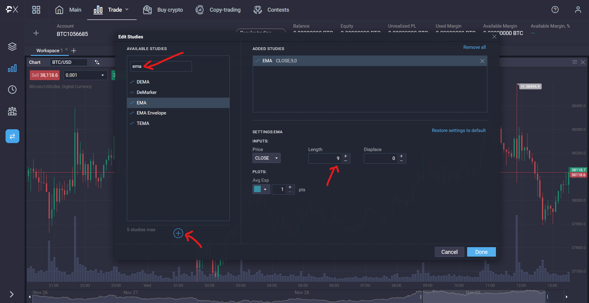Add selected study with plus circle
The image size is (589, 303).
click(x=178, y=233)
